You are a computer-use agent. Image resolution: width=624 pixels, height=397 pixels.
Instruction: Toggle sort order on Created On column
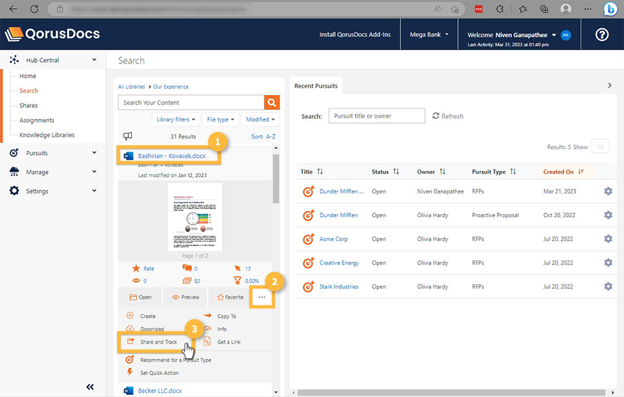point(580,172)
